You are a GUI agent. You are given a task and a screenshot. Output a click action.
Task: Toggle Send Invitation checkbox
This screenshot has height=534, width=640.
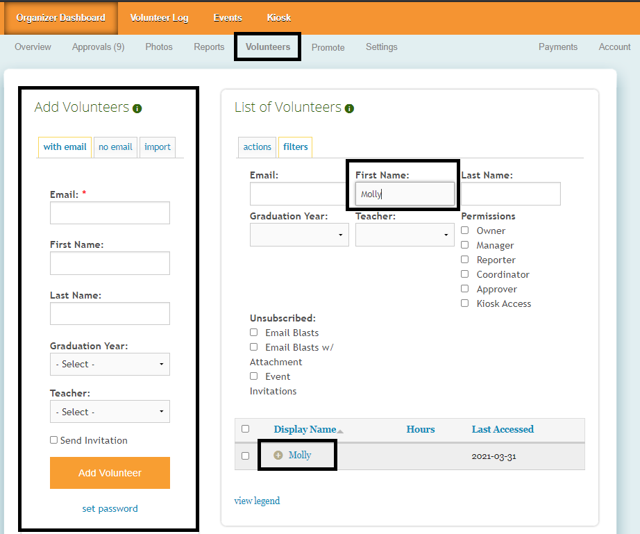tap(54, 440)
